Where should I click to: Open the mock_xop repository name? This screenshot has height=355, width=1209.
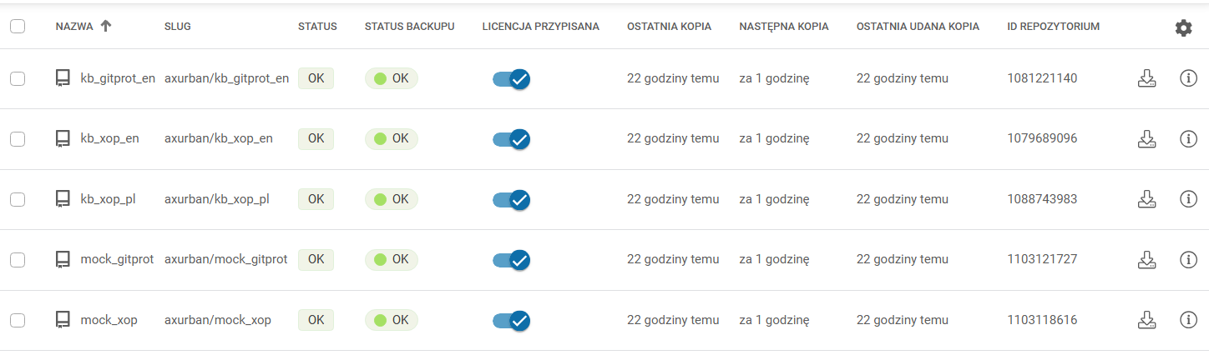click(x=109, y=320)
